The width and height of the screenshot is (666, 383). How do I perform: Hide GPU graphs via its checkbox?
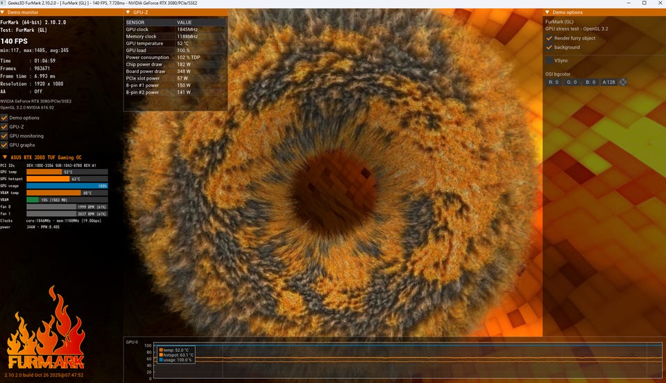coord(4,145)
